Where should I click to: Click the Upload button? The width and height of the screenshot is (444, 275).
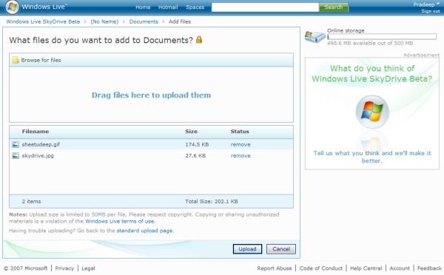pyautogui.click(x=247, y=249)
